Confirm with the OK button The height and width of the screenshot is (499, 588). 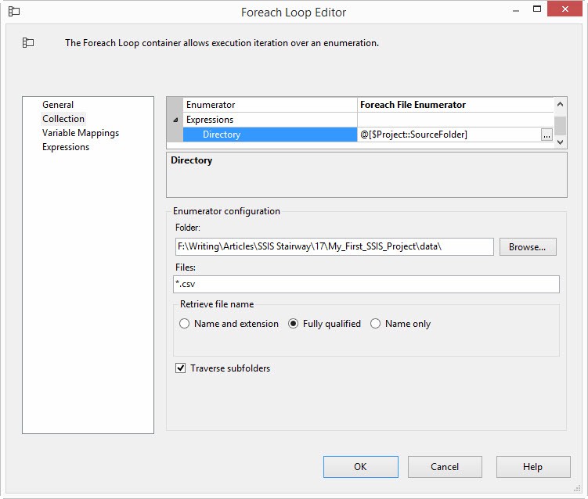point(360,467)
